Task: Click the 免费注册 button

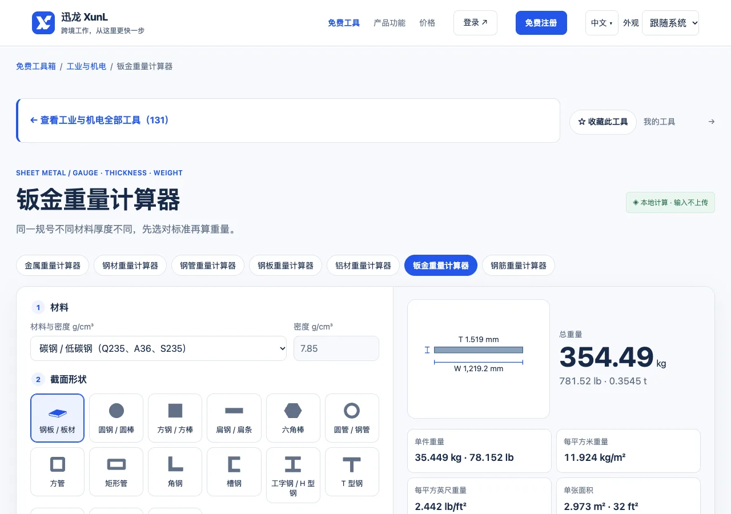Action: [541, 23]
